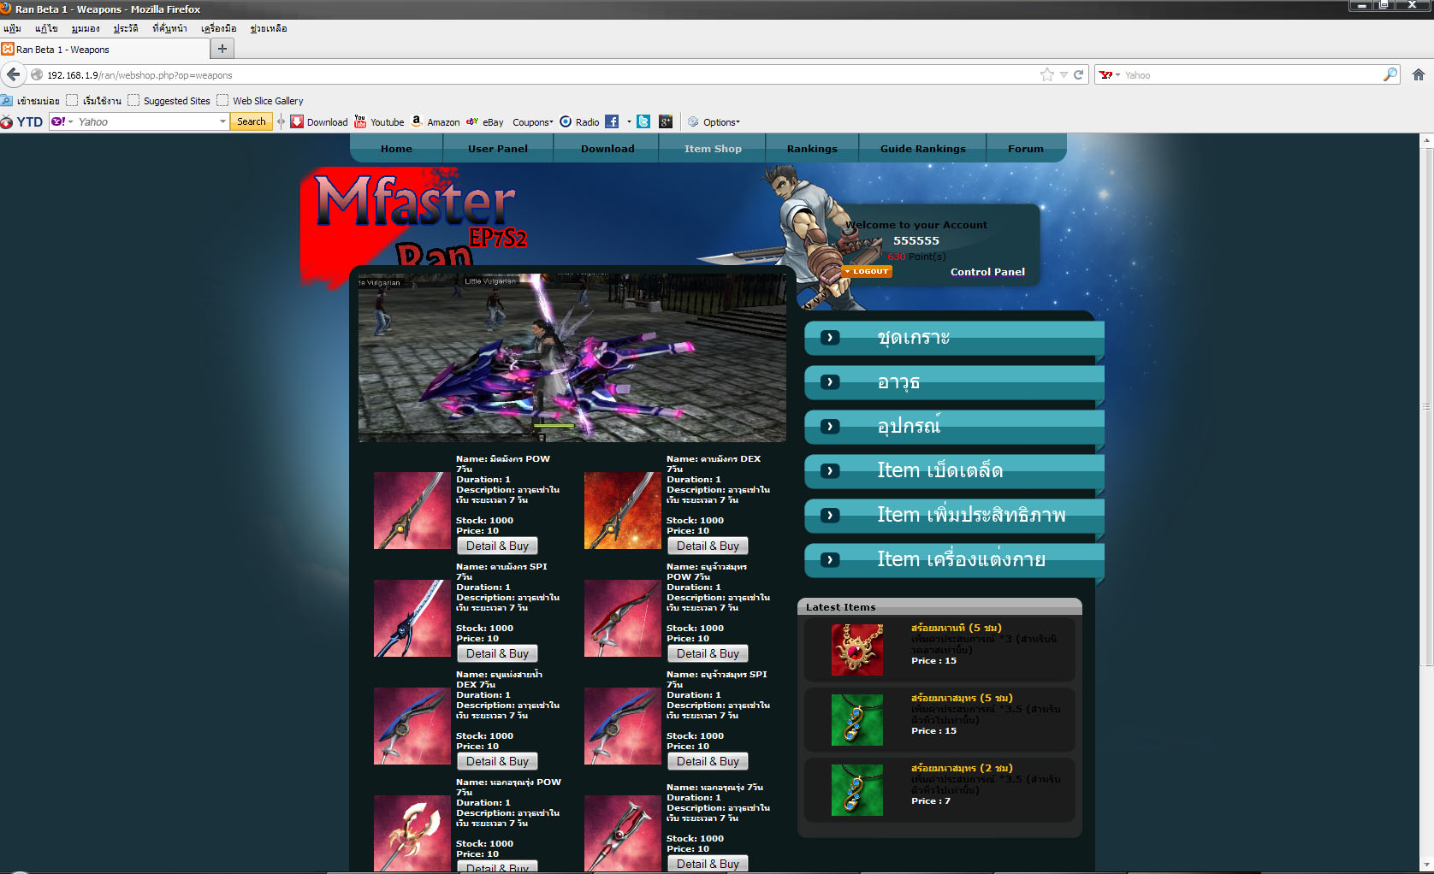Open the ช่วยเหลือ menu
The width and height of the screenshot is (1434, 874).
pyautogui.click(x=269, y=28)
